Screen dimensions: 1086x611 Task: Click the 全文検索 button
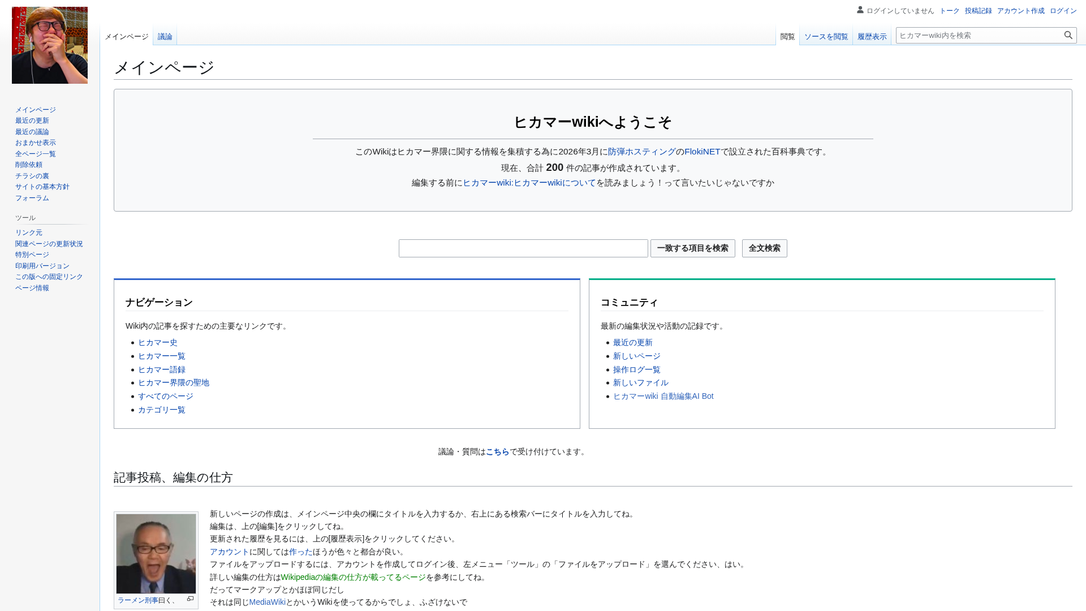click(x=764, y=248)
